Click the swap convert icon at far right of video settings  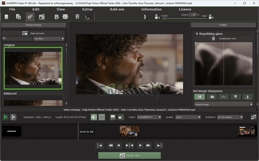253,117
